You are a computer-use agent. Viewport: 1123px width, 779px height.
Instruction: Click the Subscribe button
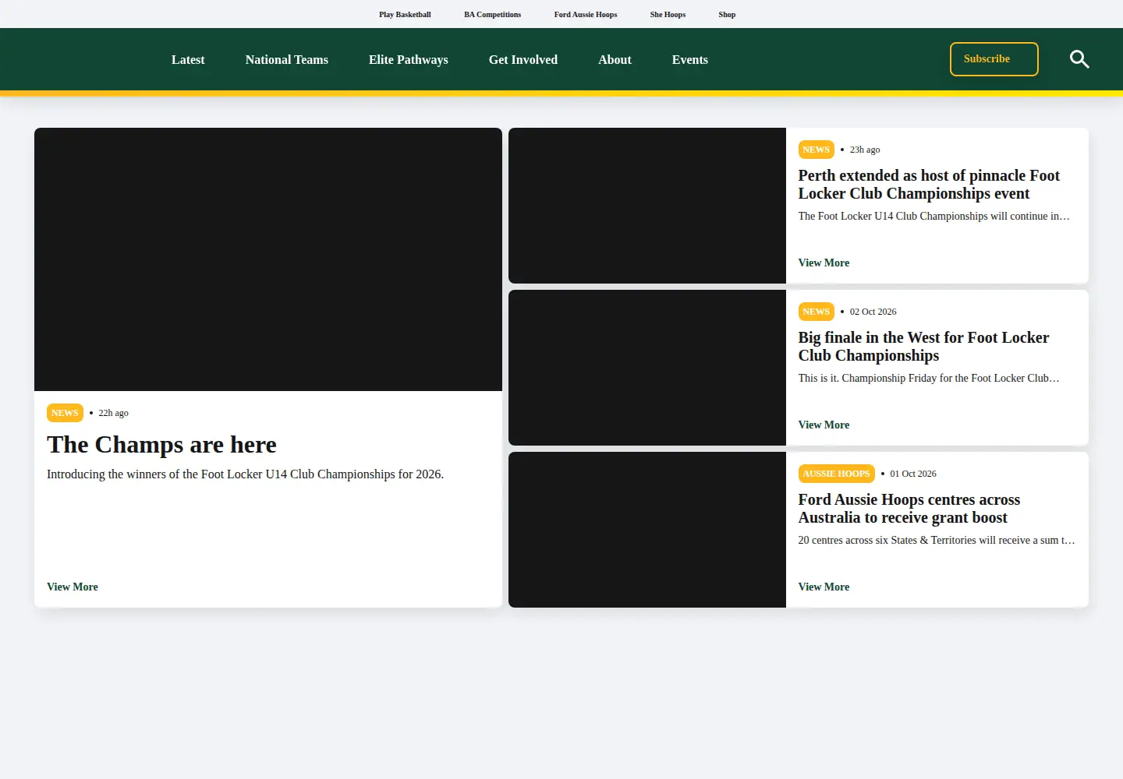point(994,59)
